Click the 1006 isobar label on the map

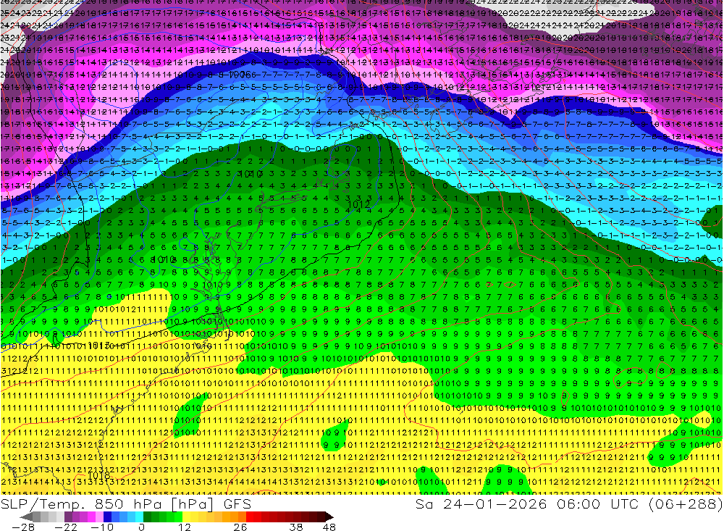239,75
